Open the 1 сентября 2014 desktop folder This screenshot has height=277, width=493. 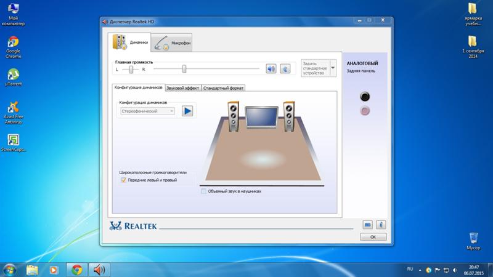(x=473, y=47)
